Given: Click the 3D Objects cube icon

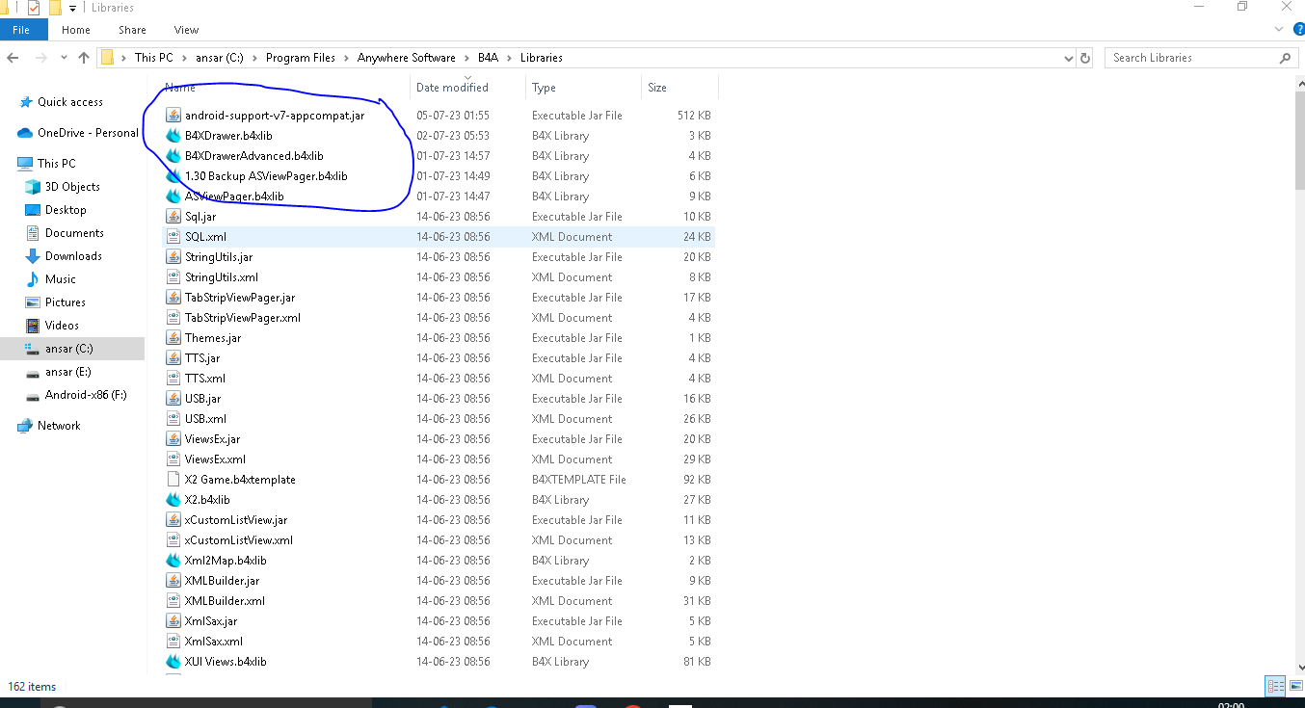Looking at the screenshot, I should (x=33, y=187).
